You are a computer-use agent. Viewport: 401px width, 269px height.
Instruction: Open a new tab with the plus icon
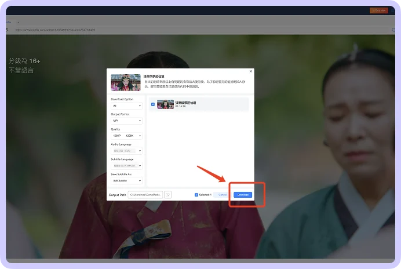pos(18,22)
